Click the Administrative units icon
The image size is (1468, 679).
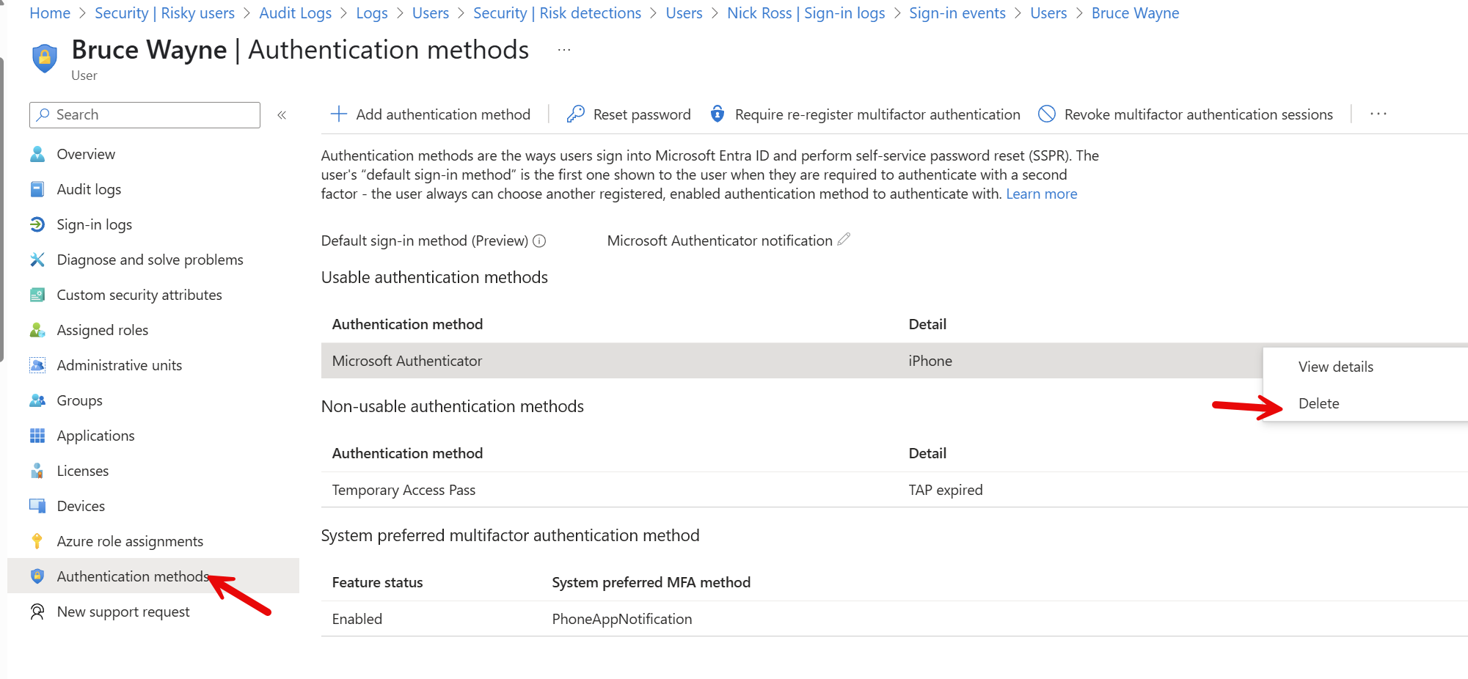coord(37,365)
